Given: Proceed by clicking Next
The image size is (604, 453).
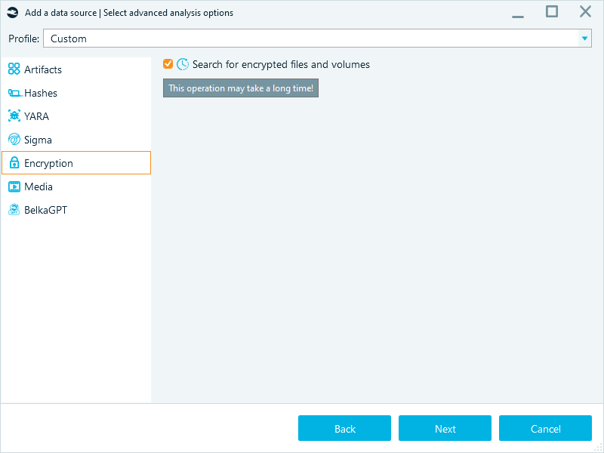Looking at the screenshot, I should click(445, 428).
